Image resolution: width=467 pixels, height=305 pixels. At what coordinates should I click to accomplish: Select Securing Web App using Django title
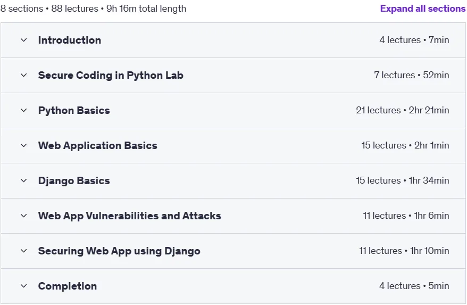119,251
